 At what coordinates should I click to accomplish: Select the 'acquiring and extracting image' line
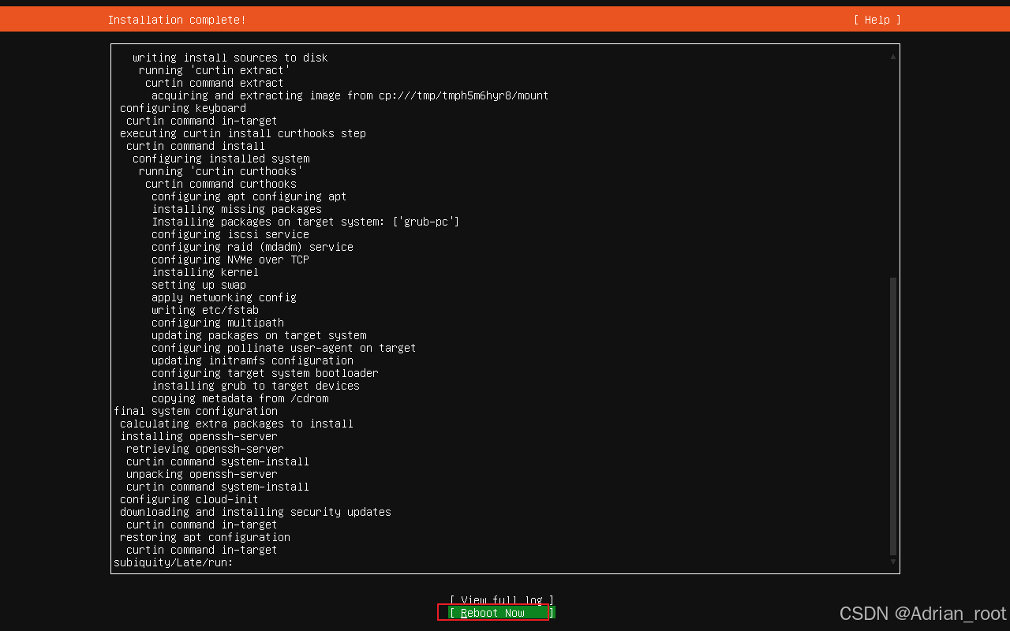coord(350,95)
